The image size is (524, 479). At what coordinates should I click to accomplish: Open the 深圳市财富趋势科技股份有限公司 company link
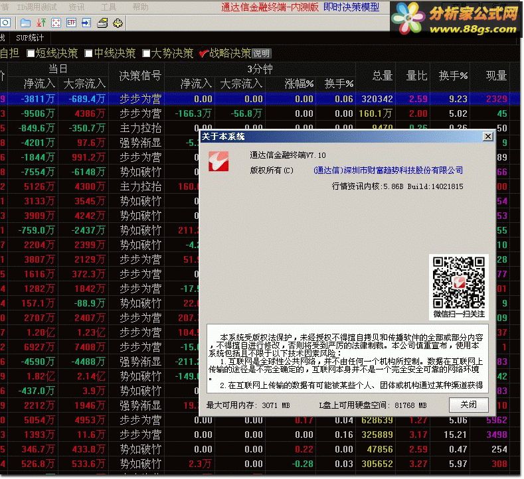tap(388, 171)
